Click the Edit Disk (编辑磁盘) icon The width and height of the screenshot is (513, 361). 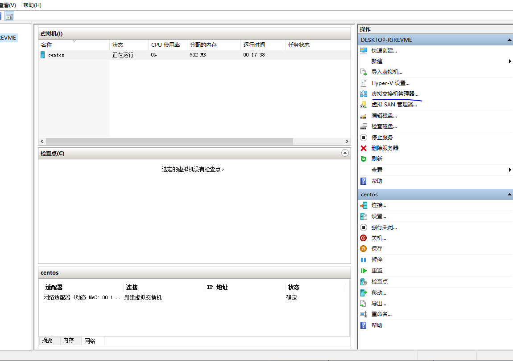[x=364, y=116]
